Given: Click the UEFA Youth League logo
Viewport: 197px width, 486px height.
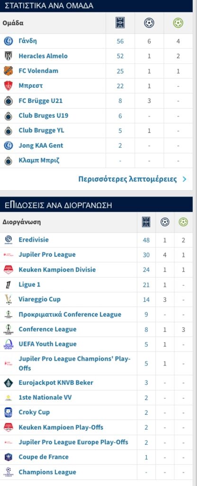Looking at the screenshot, I should (9, 344).
